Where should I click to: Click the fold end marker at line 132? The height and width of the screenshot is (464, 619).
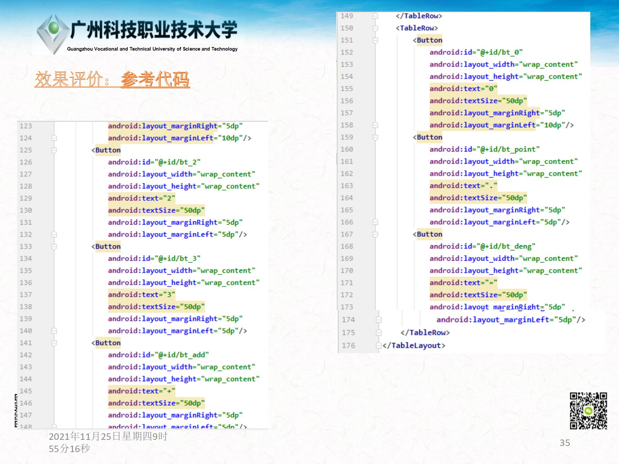(x=54, y=235)
